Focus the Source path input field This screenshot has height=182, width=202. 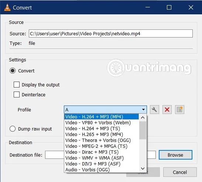[x=111, y=33]
